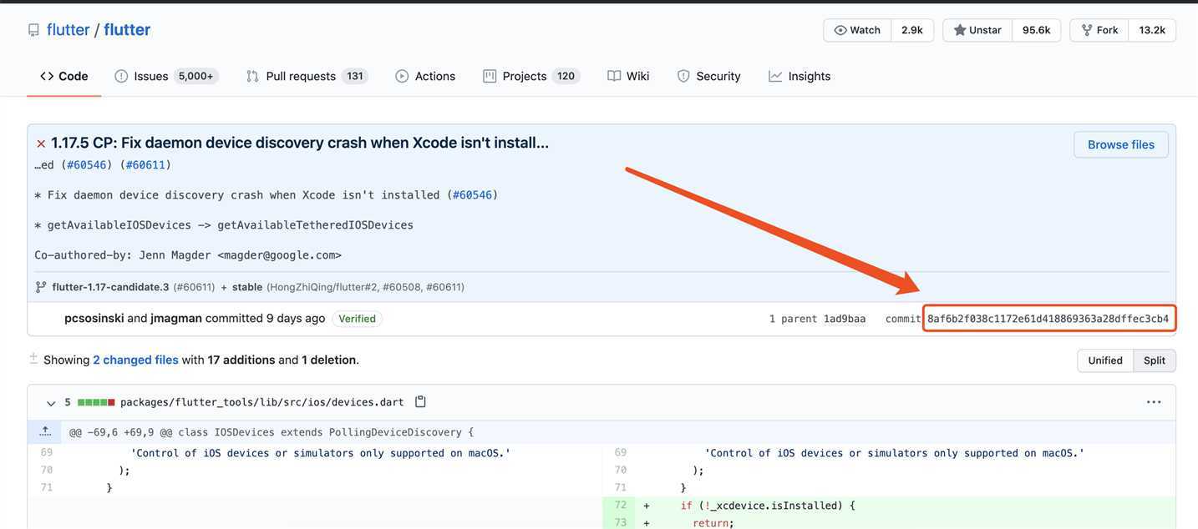Screen dimensions: 1198x529
Task: Click the repository book icon beside flutter
Action: point(33,30)
